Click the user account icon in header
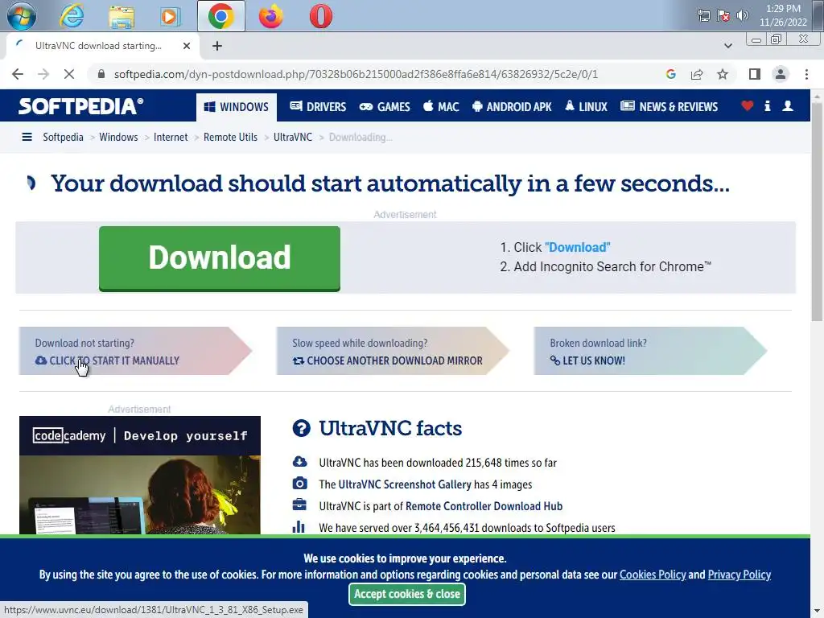The height and width of the screenshot is (618, 824). tap(788, 105)
